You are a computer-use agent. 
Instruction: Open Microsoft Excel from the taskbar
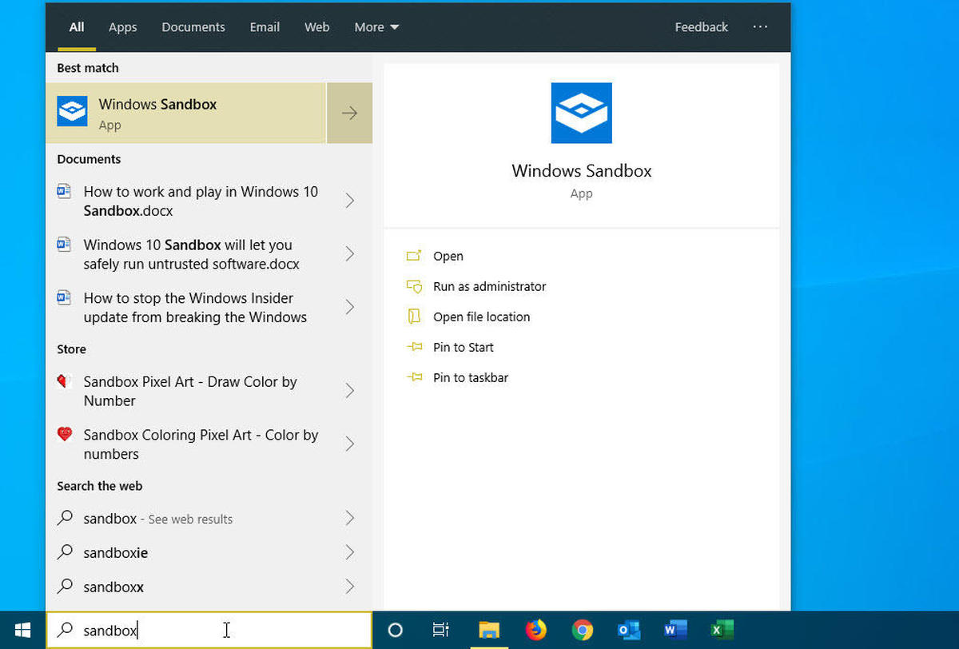[722, 630]
